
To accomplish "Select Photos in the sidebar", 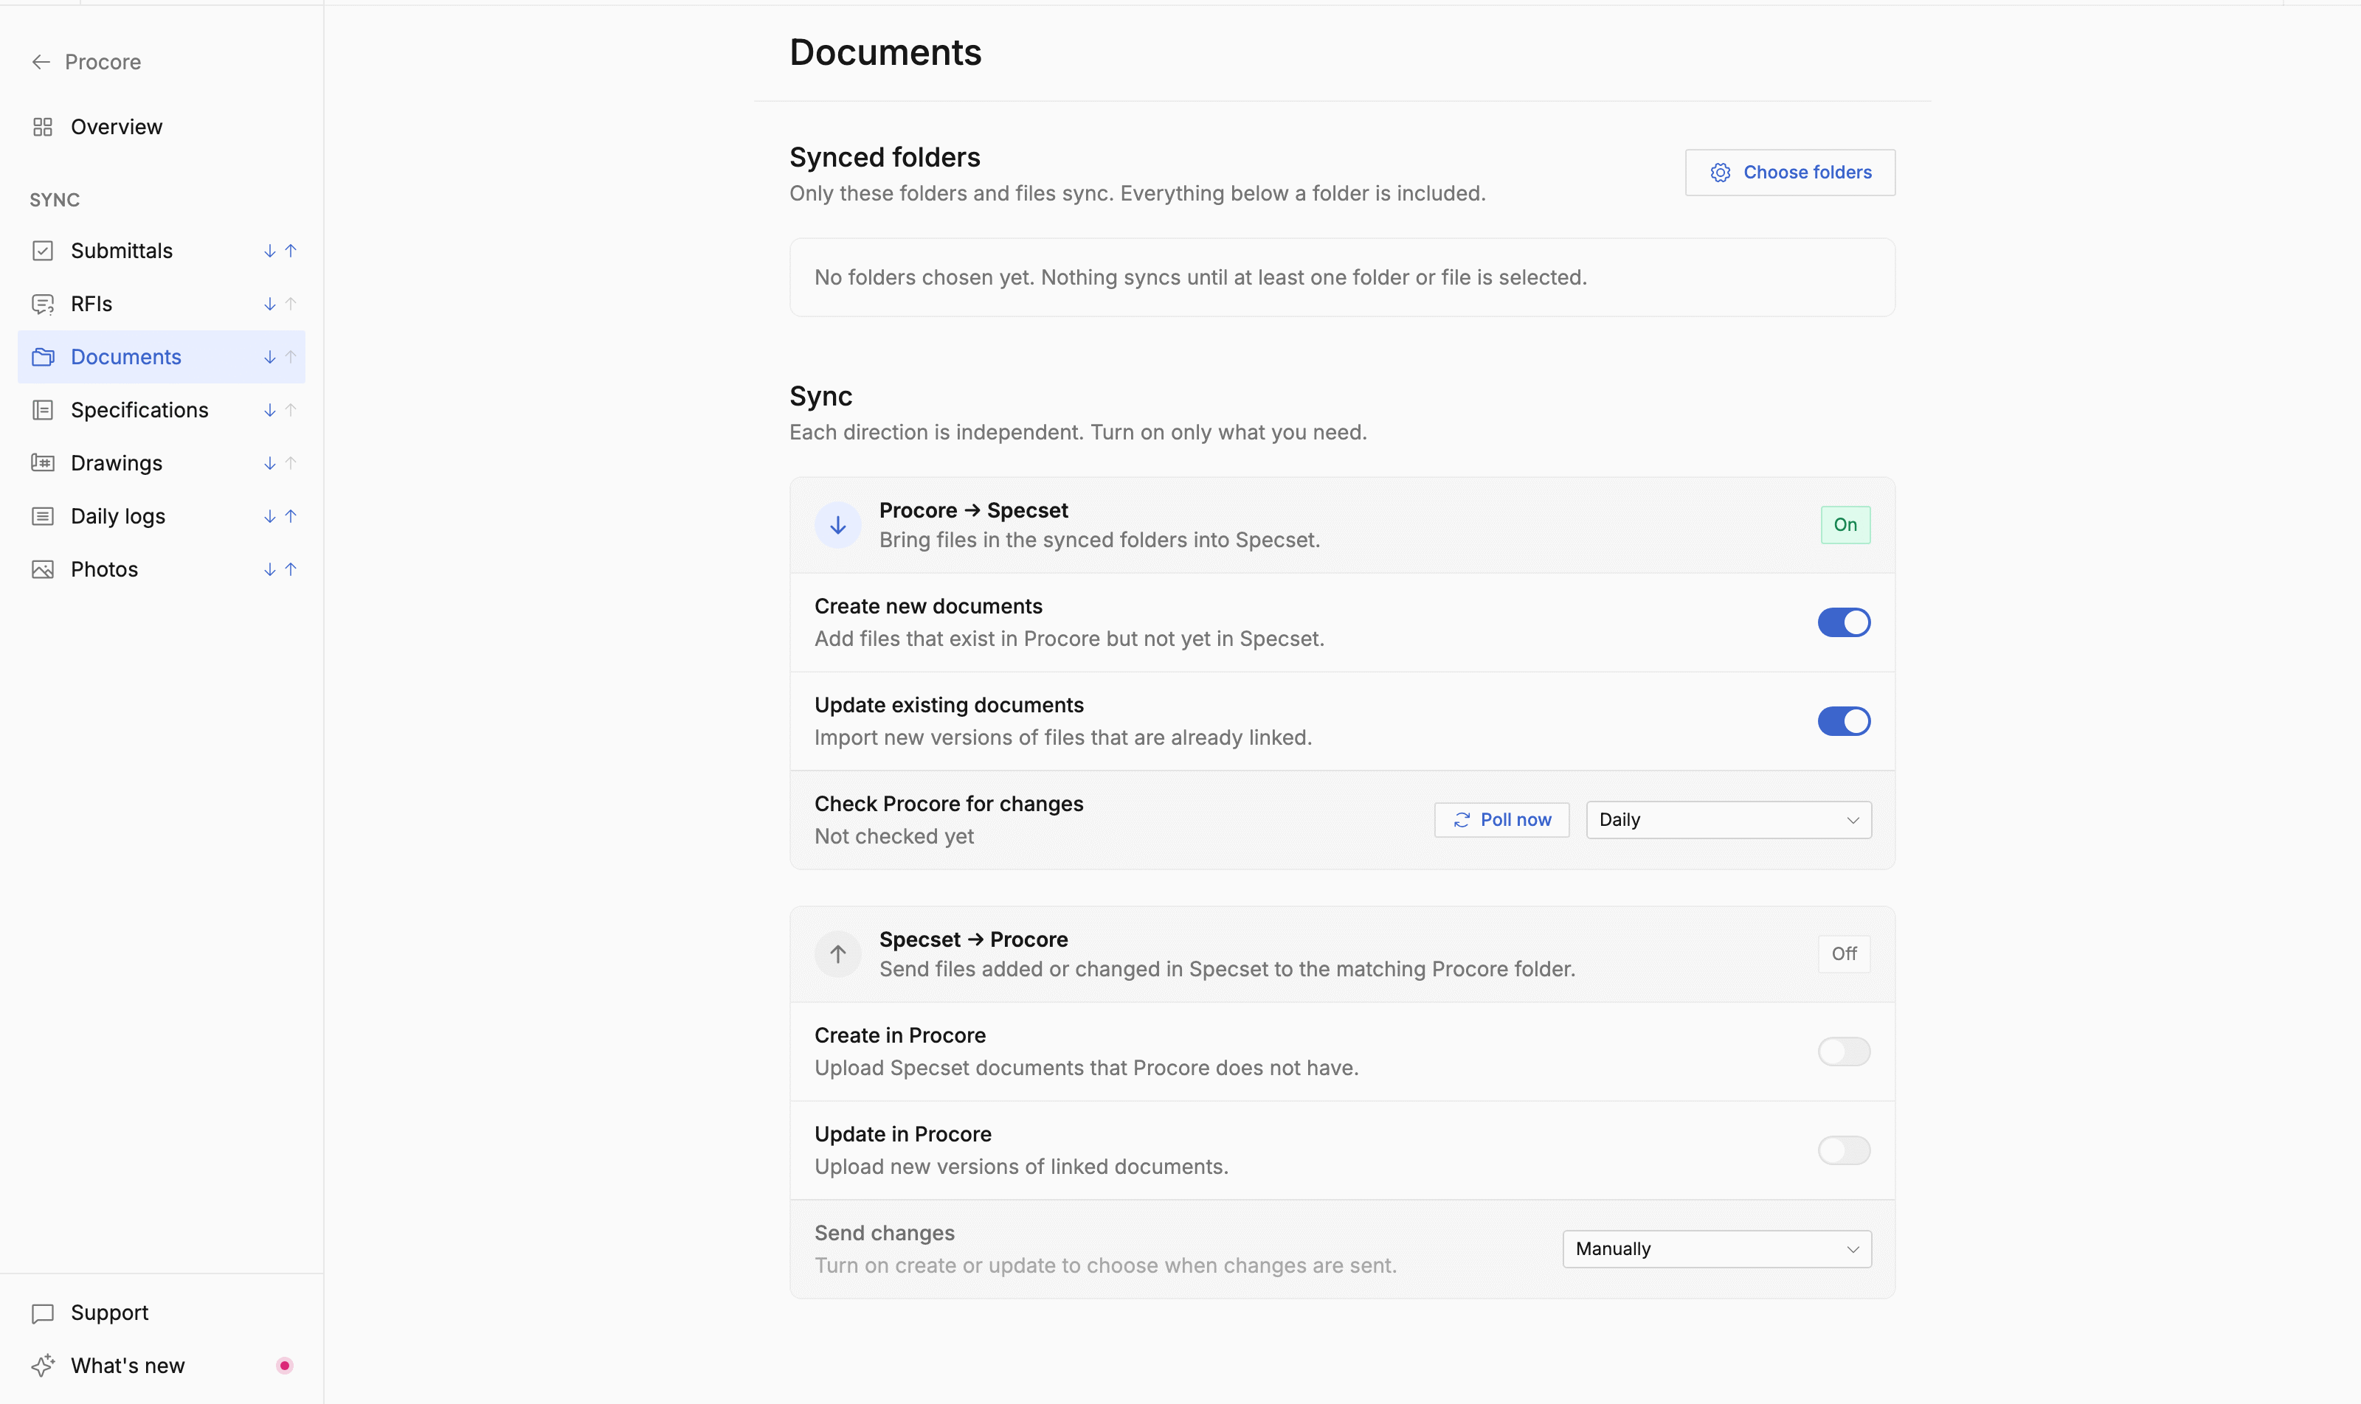I will click(162, 569).
